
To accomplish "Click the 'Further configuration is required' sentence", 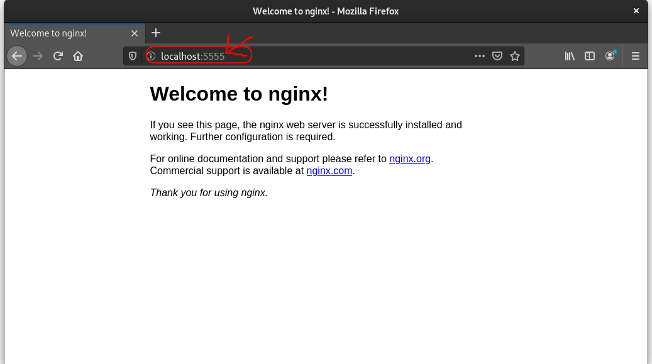I will coord(263,137).
